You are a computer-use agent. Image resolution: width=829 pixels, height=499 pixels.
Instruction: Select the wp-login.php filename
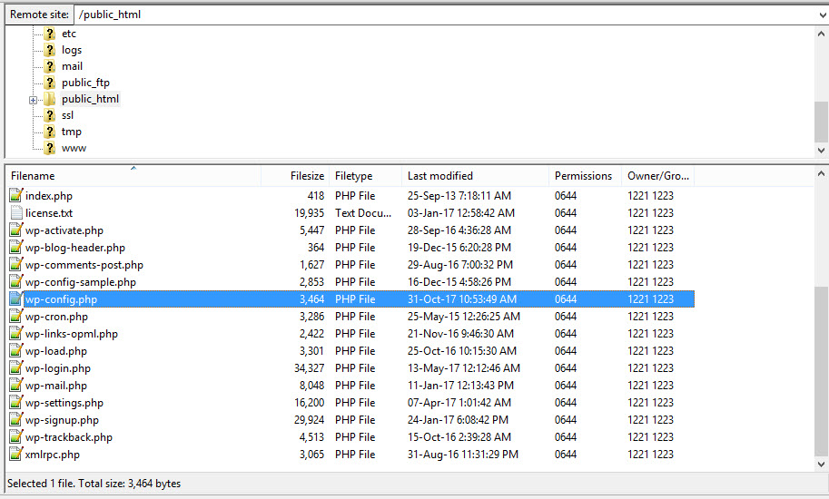pyautogui.click(x=58, y=368)
